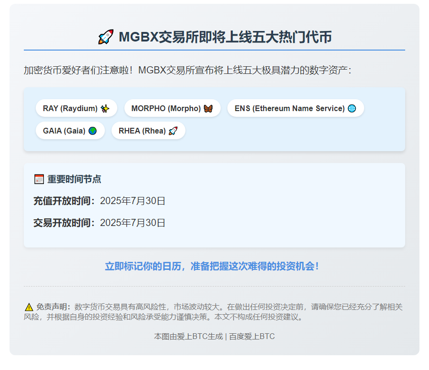Viewport: 429px width, 370px height.
Task: Click the title MGBX交易所即将上线五大热门代币
Action: (x=225, y=37)
